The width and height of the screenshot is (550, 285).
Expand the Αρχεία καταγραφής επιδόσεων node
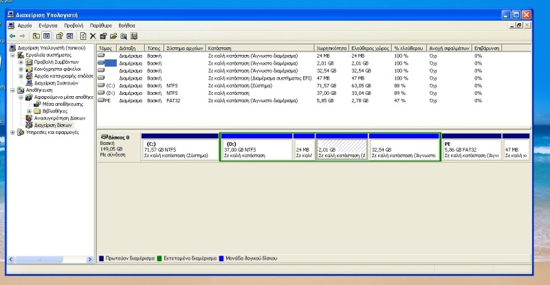coord(21,76)
